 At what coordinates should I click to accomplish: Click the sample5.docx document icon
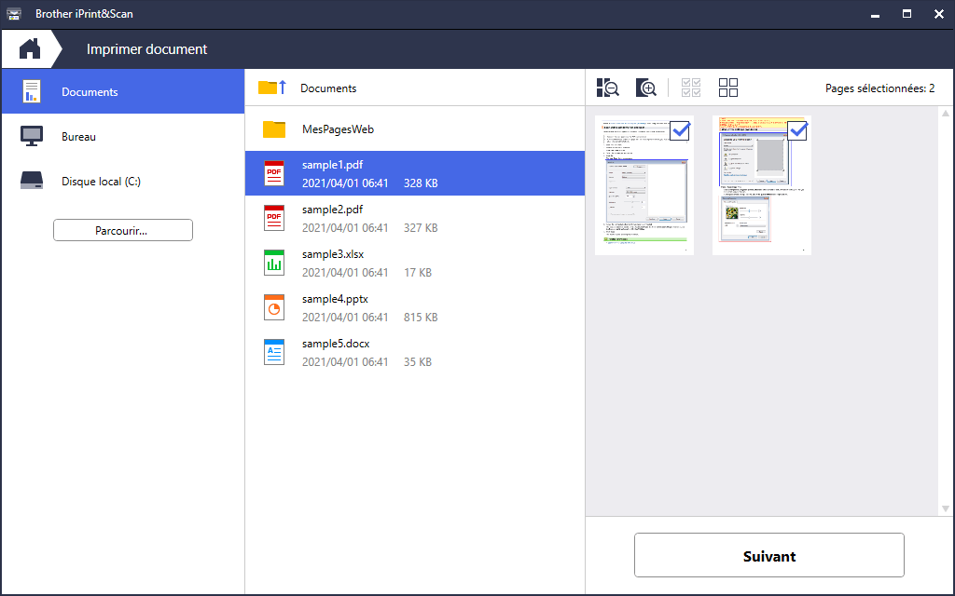click(x=274, y=352)
